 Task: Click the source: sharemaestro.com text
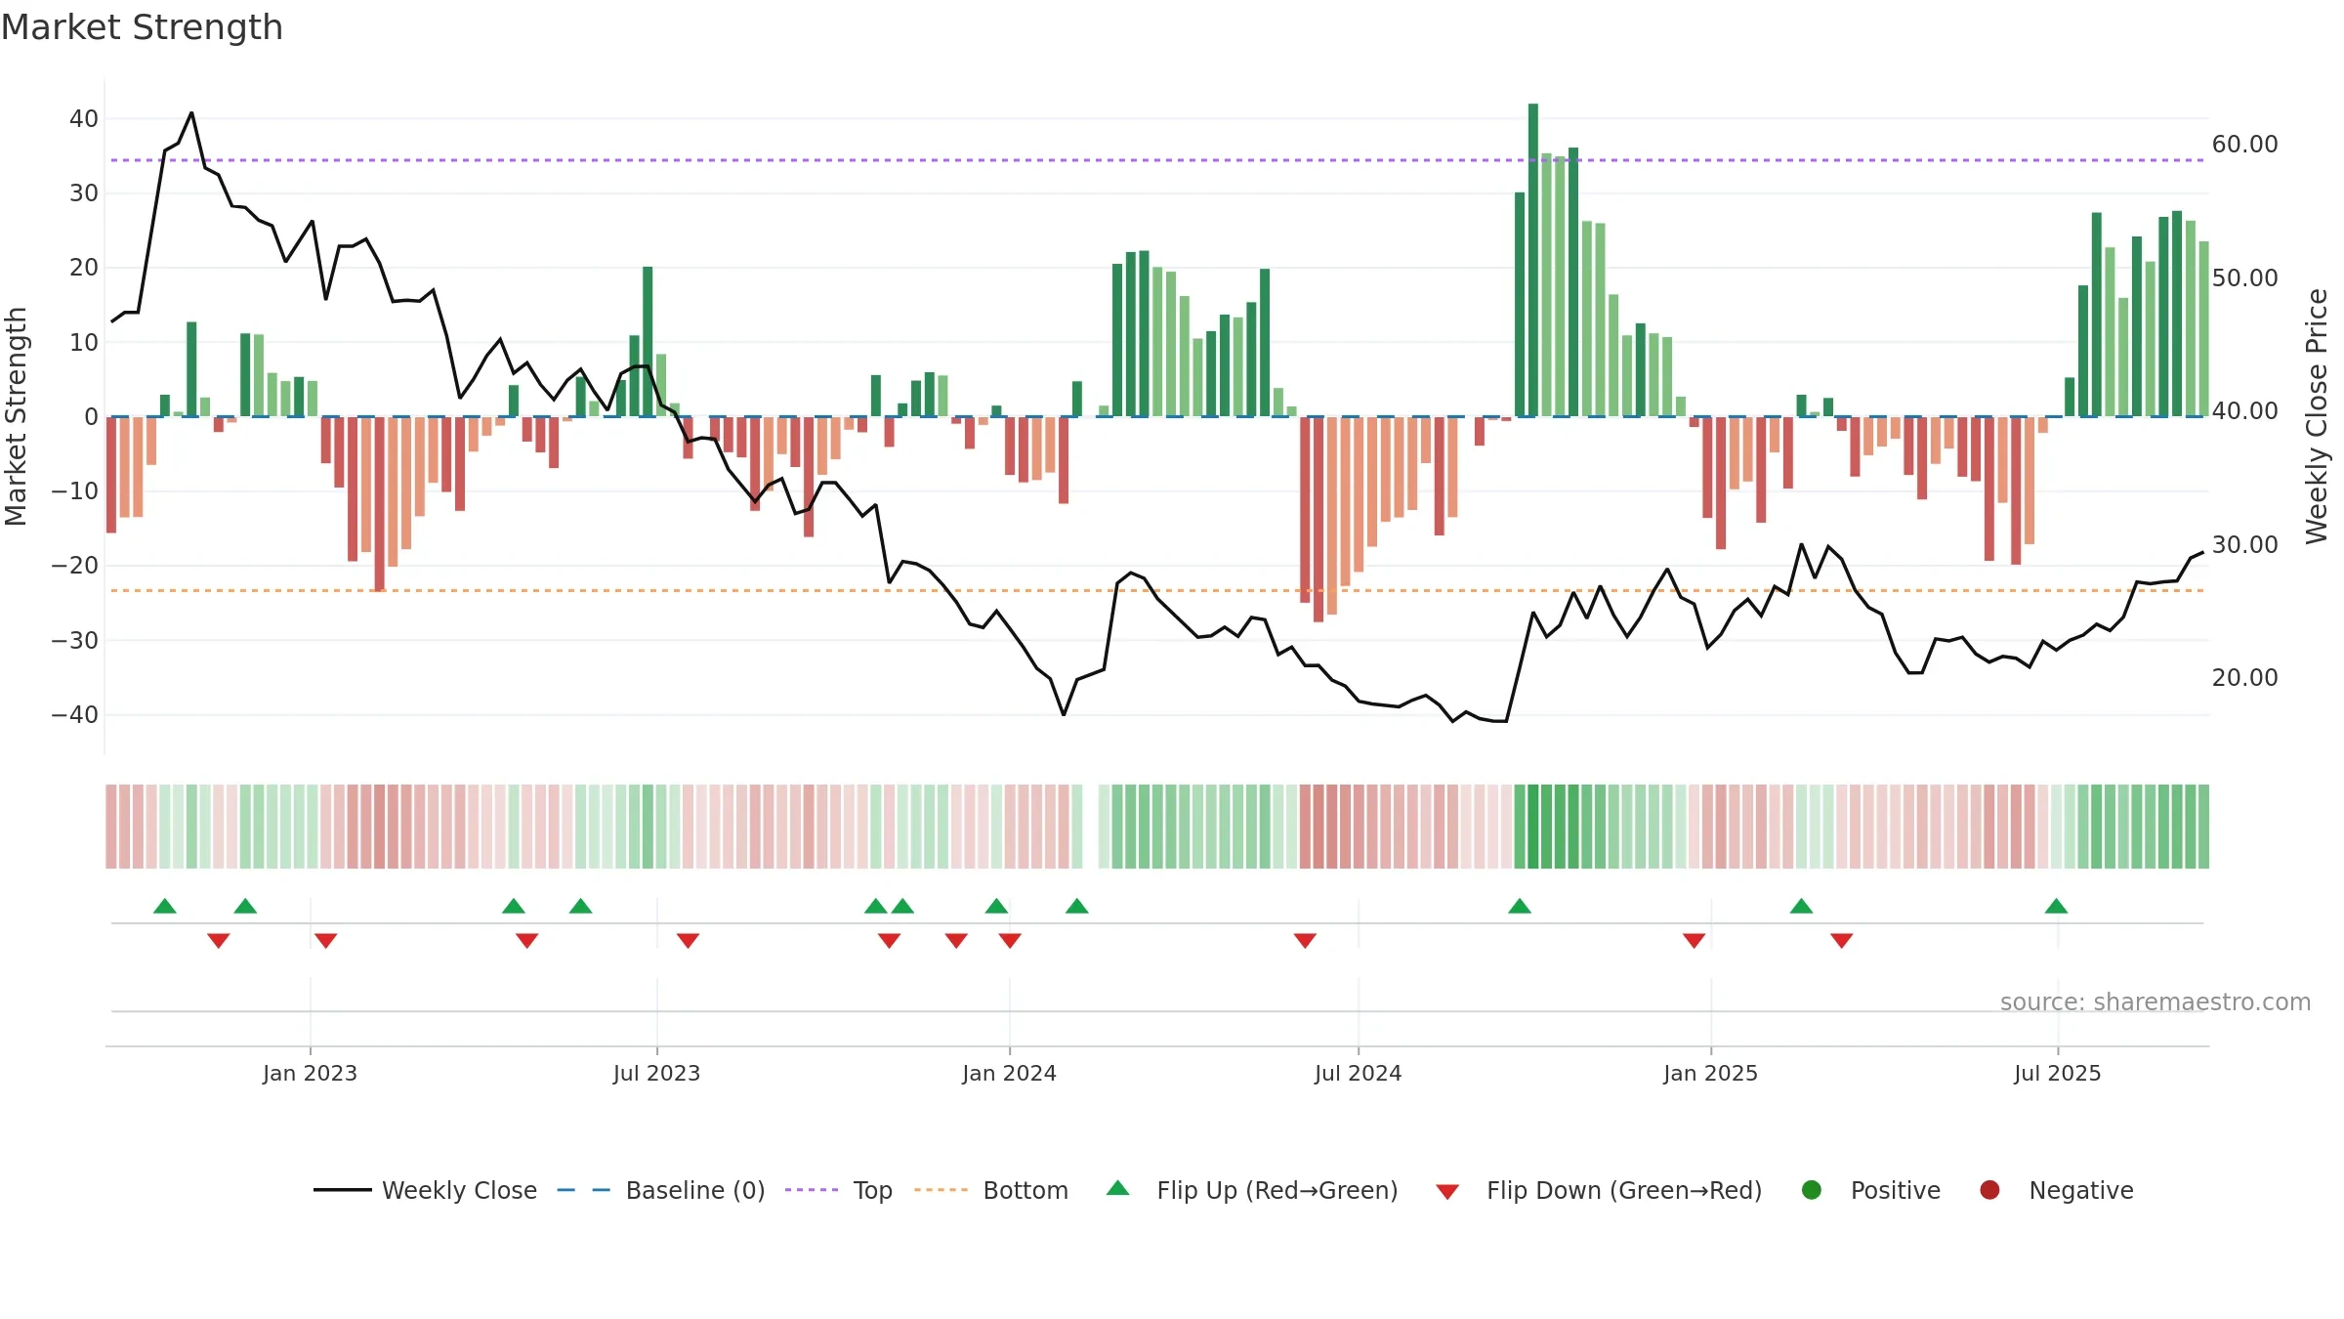click(x=2156, y=1001)
